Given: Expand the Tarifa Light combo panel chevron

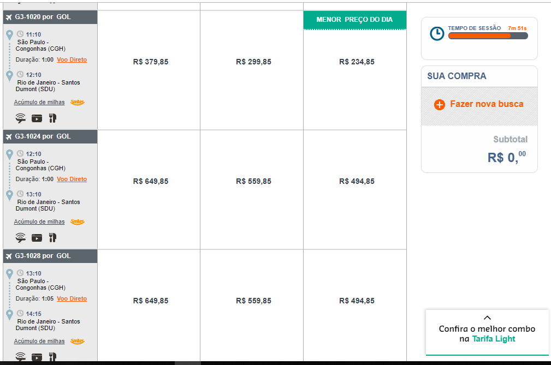Looking at the screenshot, I should 487,318.
